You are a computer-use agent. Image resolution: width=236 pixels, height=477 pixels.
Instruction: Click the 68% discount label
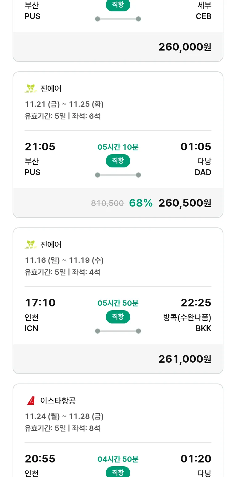141,203
